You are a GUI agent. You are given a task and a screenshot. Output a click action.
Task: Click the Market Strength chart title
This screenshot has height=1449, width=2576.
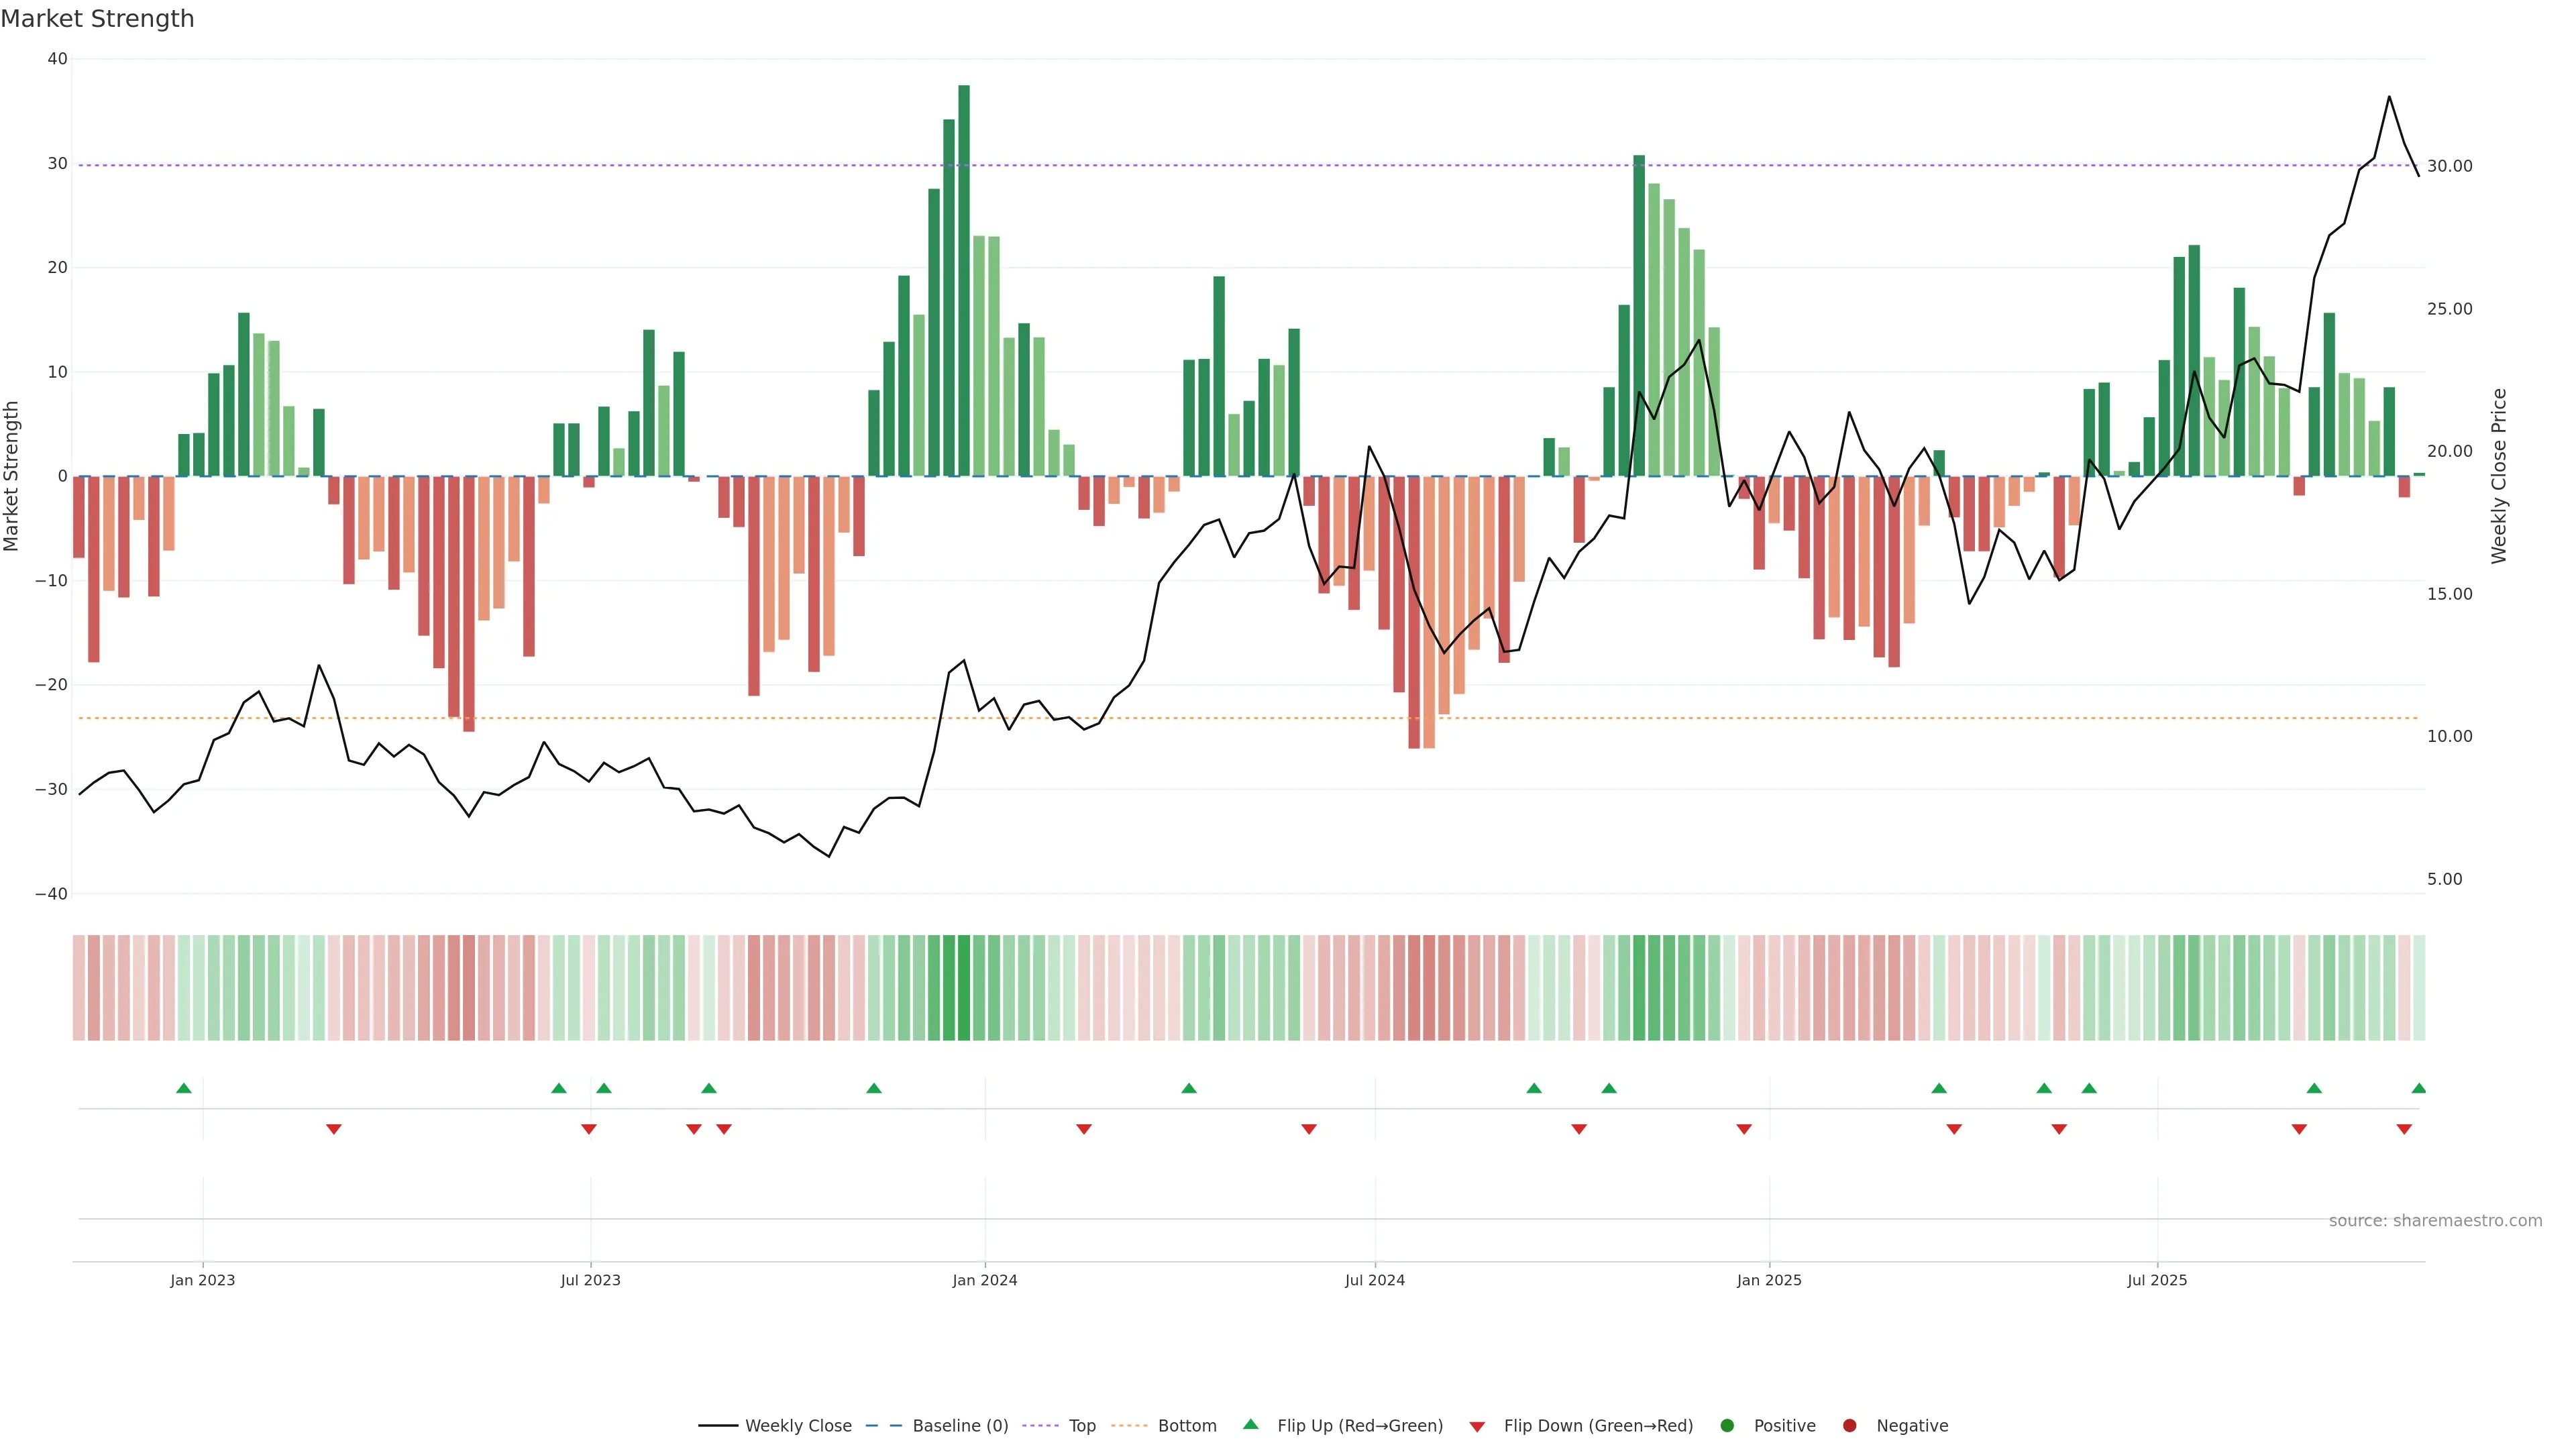tap(97, 18)
